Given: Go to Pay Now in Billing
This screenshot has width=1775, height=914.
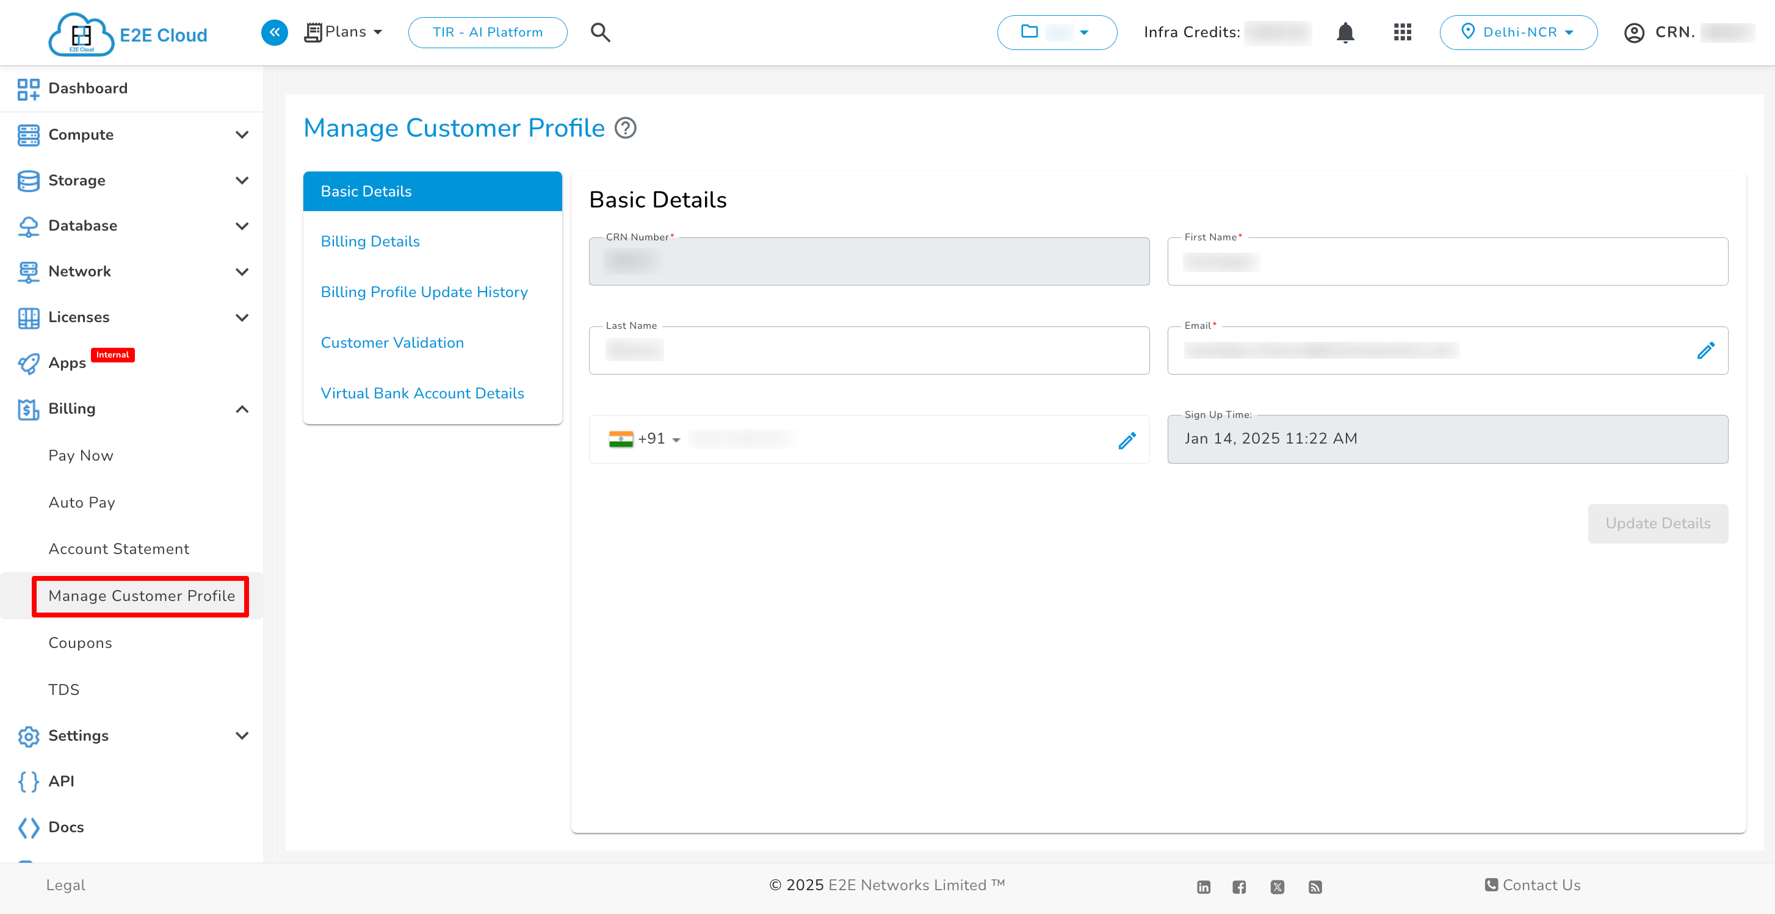Looking at the screenshot, I should click(81, 455).
